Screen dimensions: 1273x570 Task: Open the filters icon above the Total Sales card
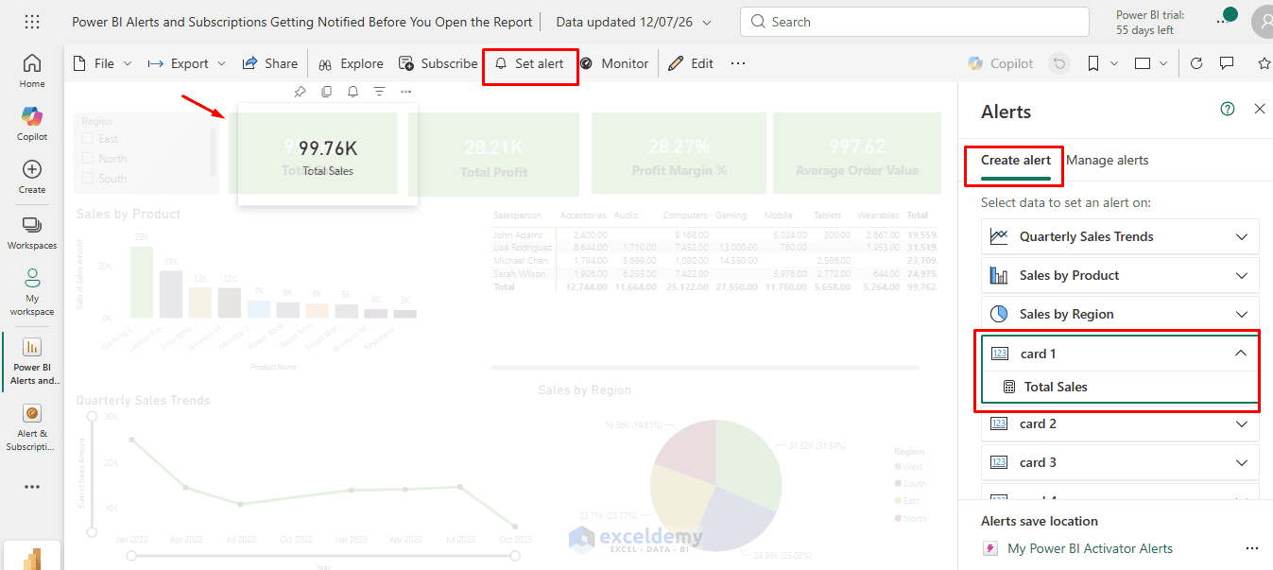pos(379,92)
